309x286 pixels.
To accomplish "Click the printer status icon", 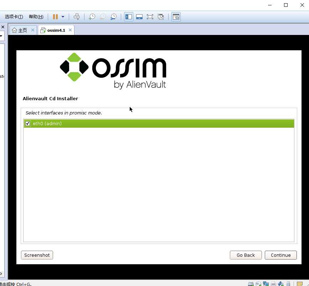I will [x=273, y=284].
